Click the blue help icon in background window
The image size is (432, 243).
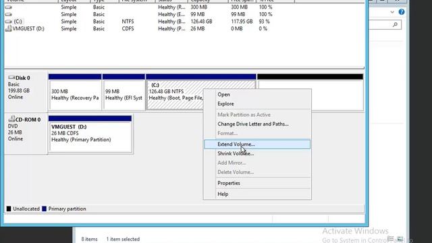pos(402,12)
